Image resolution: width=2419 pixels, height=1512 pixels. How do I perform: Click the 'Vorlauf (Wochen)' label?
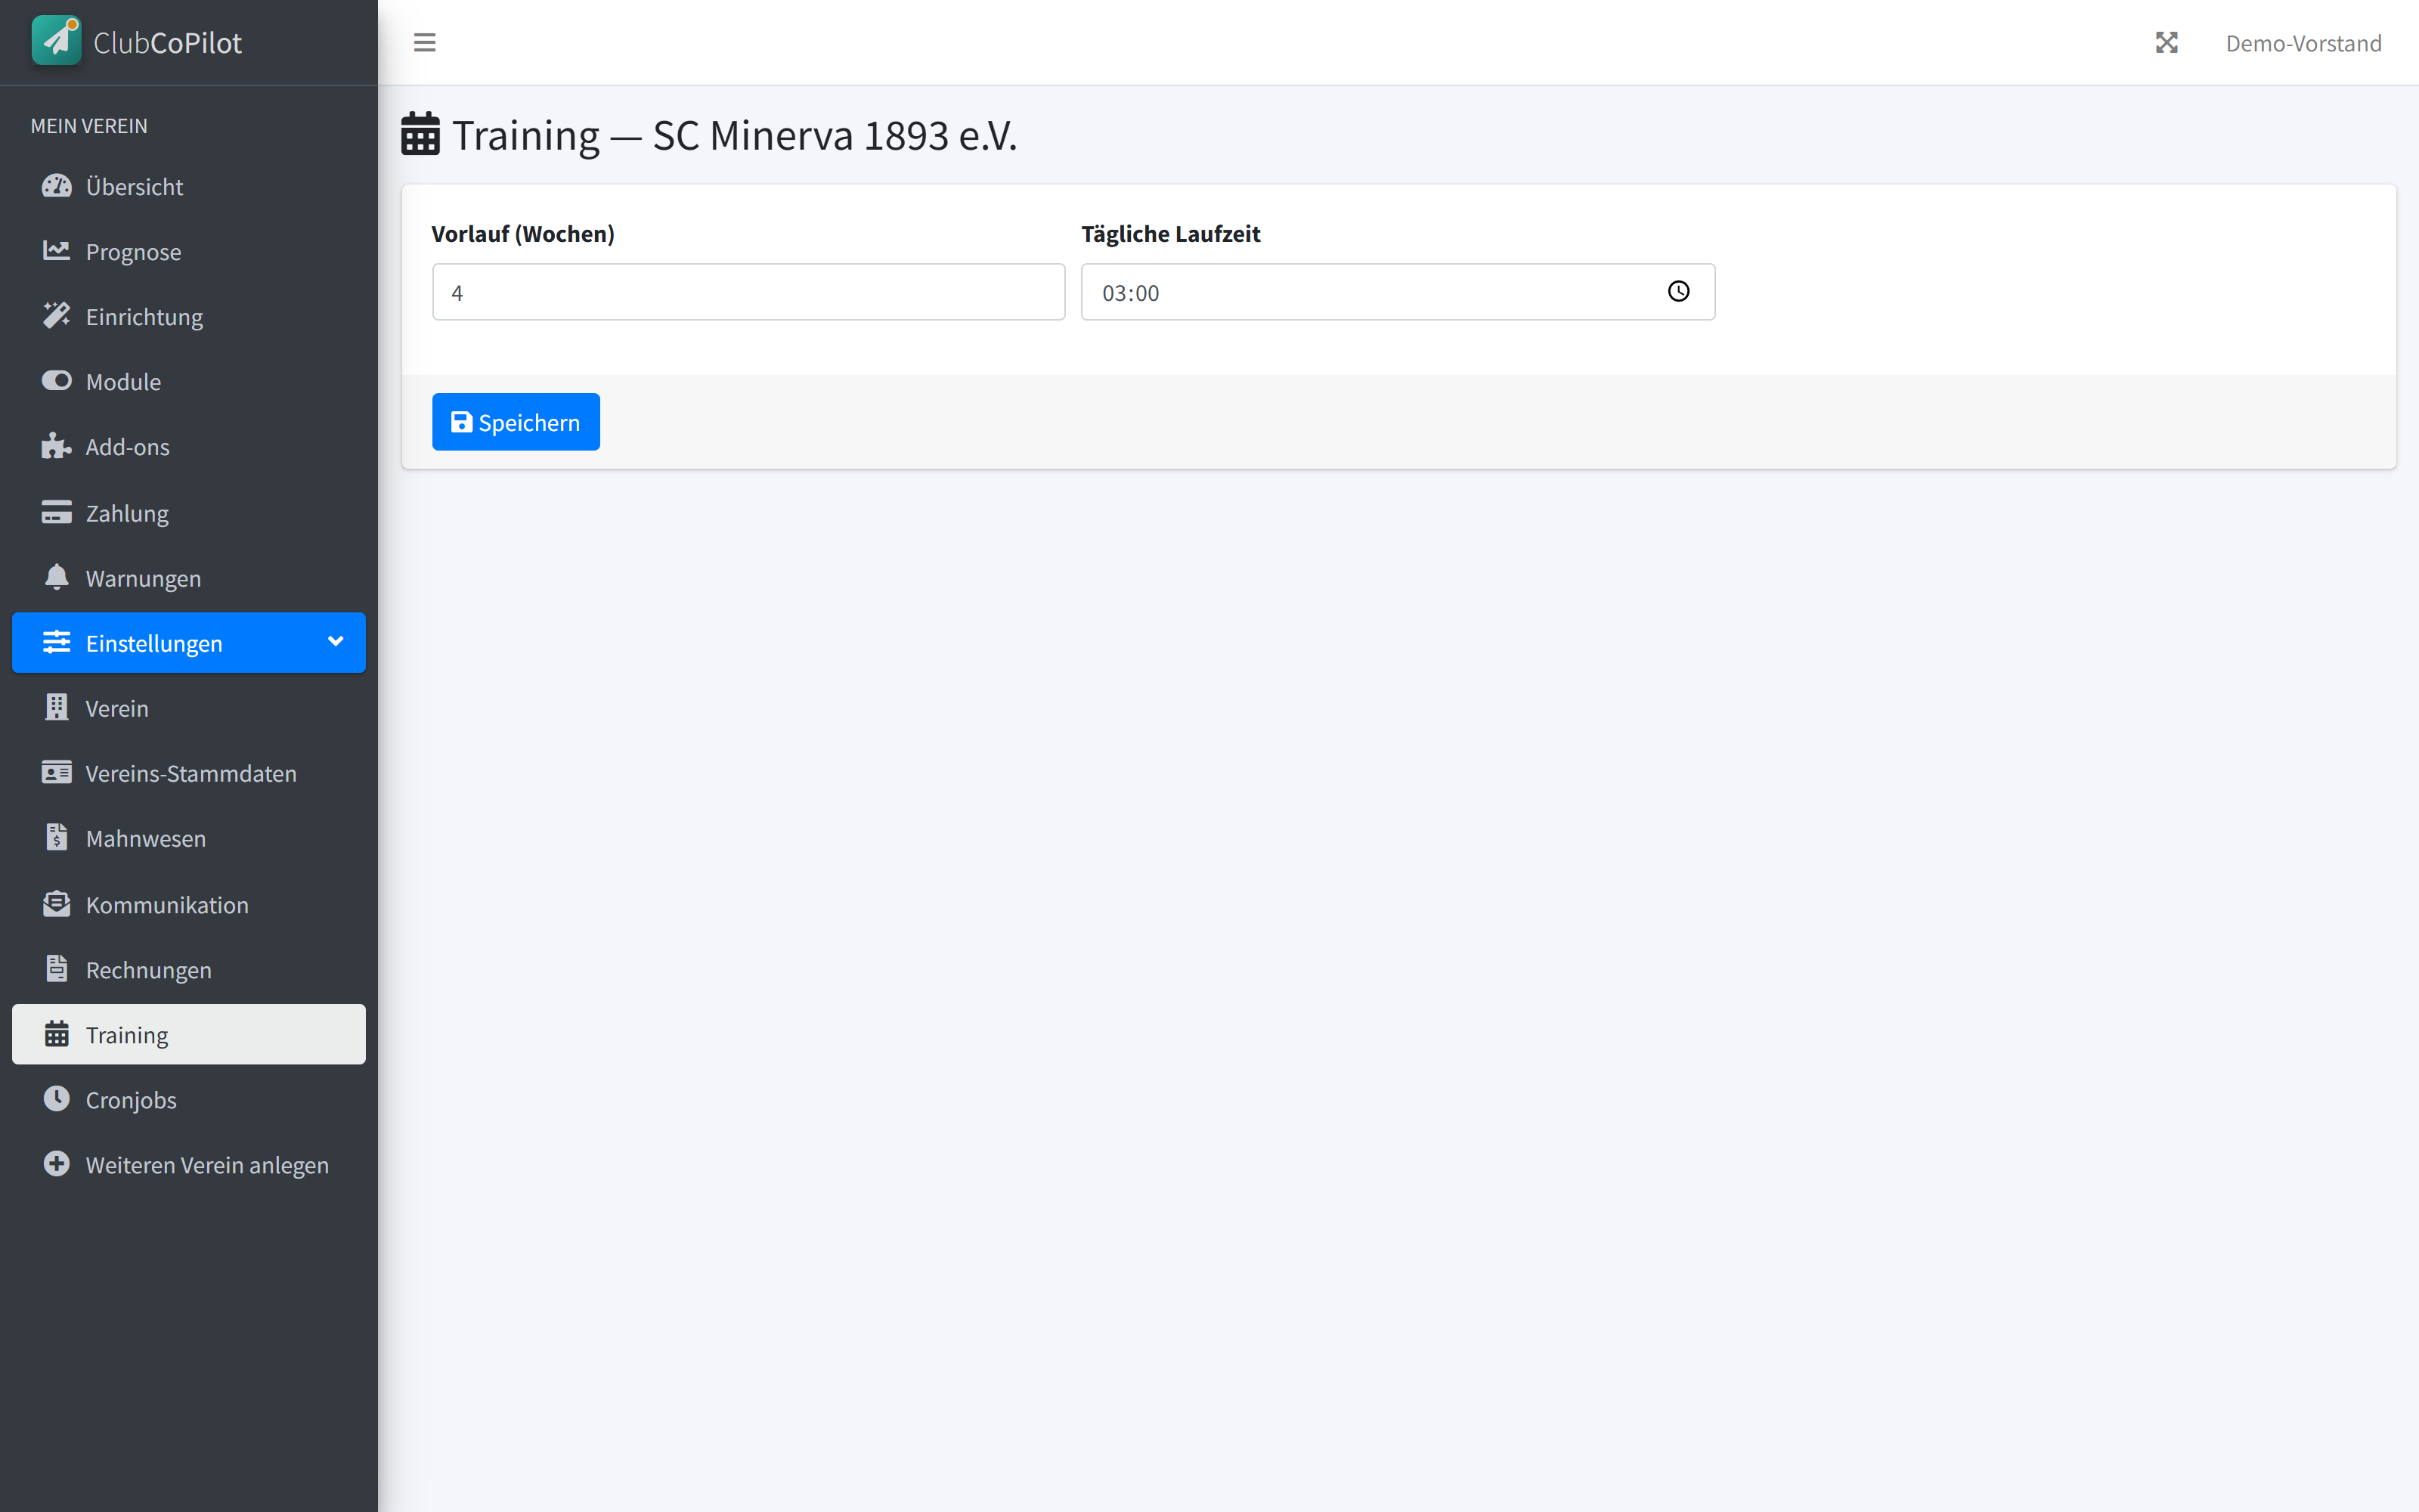click(x=523, y=233)
